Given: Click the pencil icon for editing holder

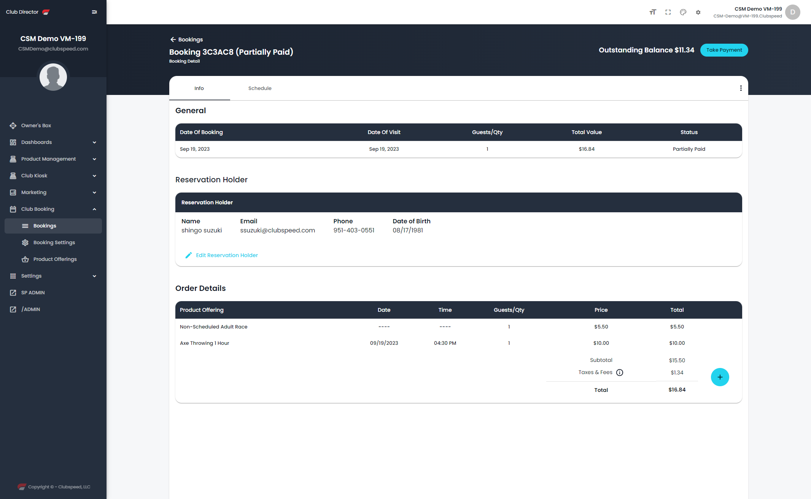Looking at the screenshot, I should point(188,255).
